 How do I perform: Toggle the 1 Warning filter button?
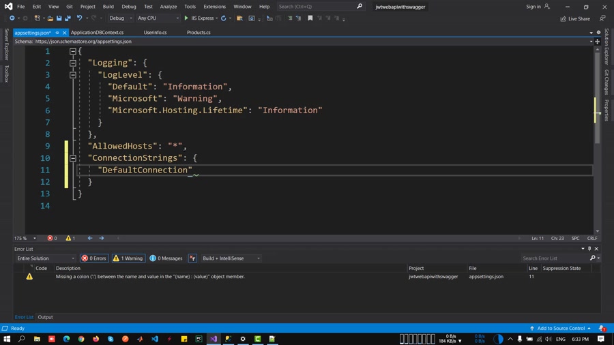click(128, 258)
